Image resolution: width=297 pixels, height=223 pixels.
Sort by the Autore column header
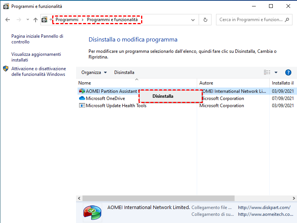pos(233,83)
